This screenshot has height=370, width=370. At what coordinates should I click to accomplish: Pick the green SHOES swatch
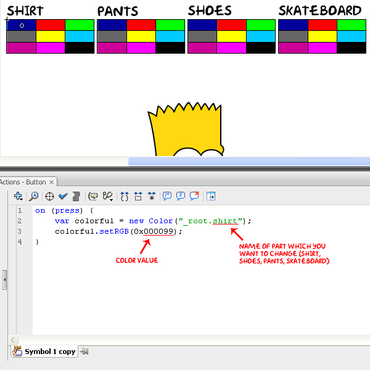(261, 25)
